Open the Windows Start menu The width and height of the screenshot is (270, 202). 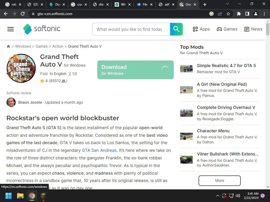(x=8, y=196)
